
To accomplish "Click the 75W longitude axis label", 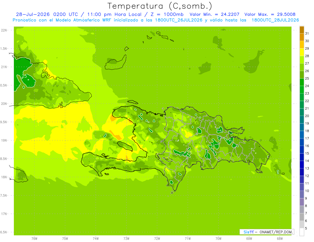I will 65,238.
